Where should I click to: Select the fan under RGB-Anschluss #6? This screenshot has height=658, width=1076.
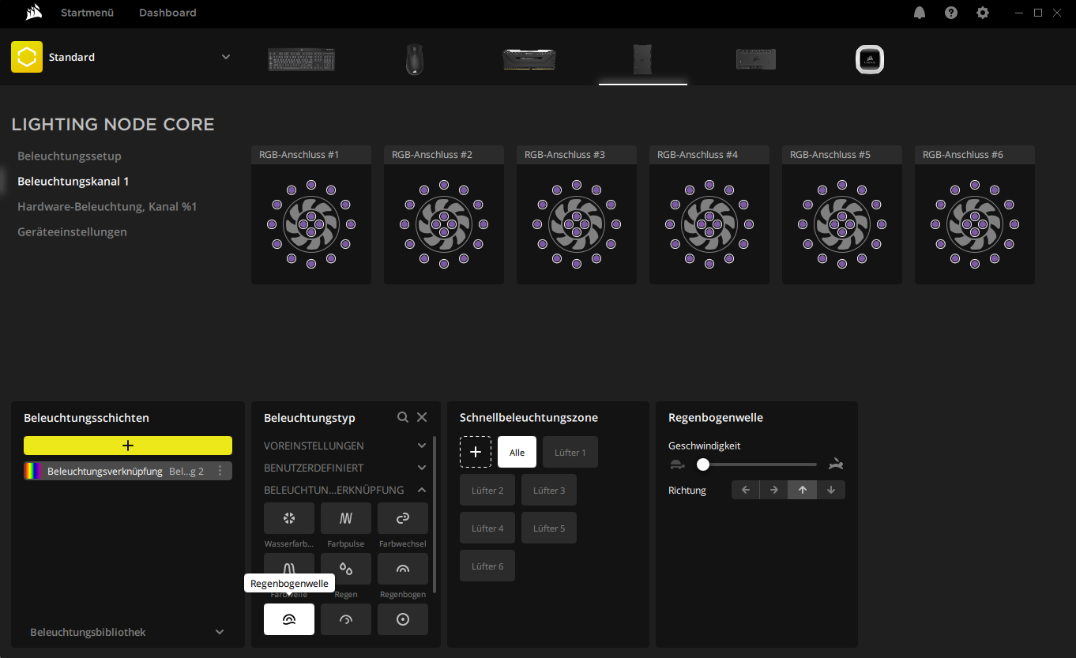(975, 224)
